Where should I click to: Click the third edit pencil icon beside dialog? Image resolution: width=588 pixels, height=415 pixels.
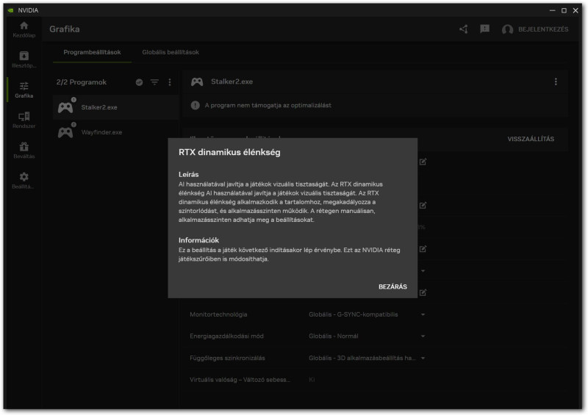[423, 249]
